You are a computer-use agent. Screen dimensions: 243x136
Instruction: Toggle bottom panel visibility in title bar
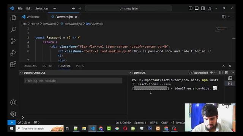point(197,8)
